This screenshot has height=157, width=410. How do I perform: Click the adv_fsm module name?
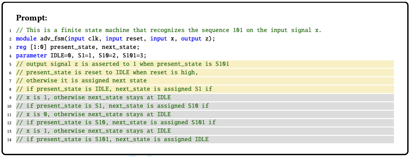pos(52,39)
